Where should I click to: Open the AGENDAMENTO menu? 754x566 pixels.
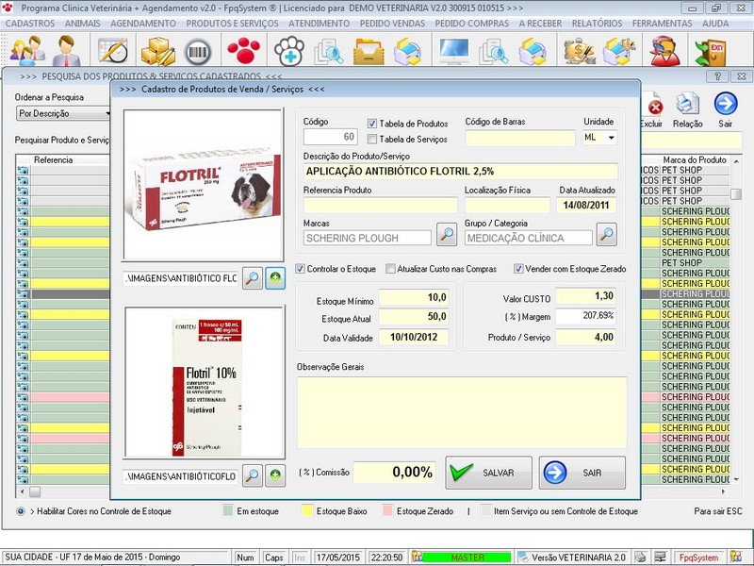(x=143, y=23)
